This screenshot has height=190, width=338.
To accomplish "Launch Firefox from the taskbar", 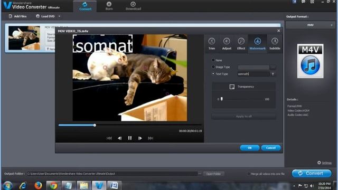I will pos(38,185).
